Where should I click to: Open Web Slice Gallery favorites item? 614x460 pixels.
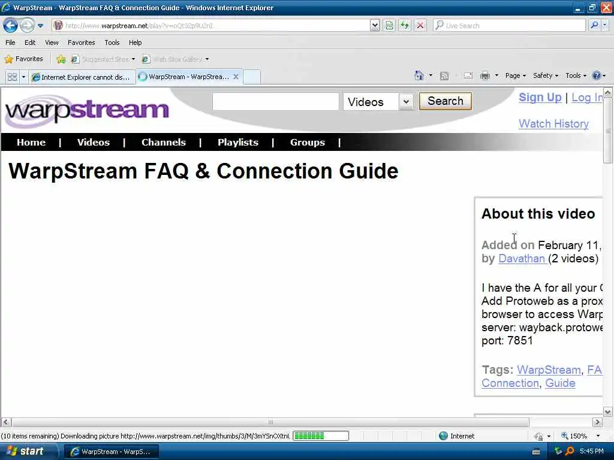[175, 59]
